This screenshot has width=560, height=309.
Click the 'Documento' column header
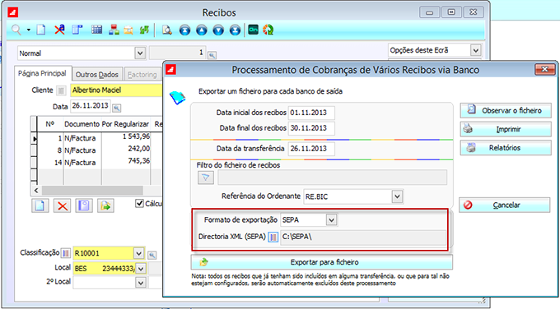pyautogui.click(x=82, y=124)
